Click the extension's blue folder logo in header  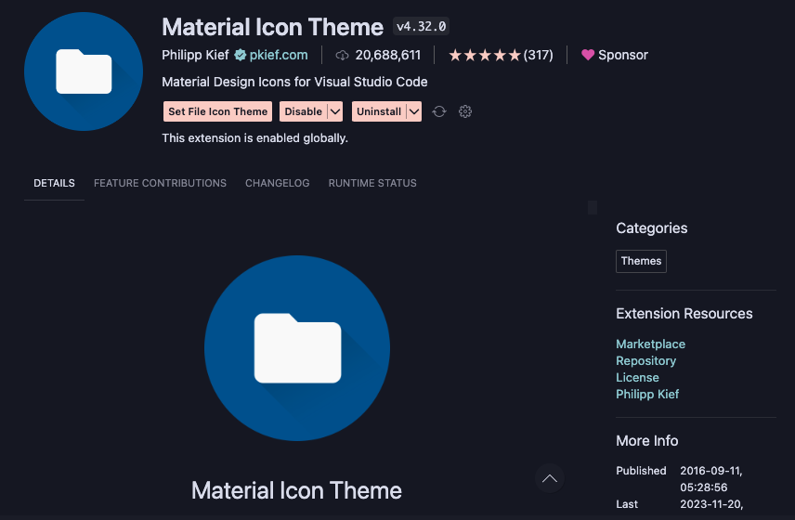[84, 71]
